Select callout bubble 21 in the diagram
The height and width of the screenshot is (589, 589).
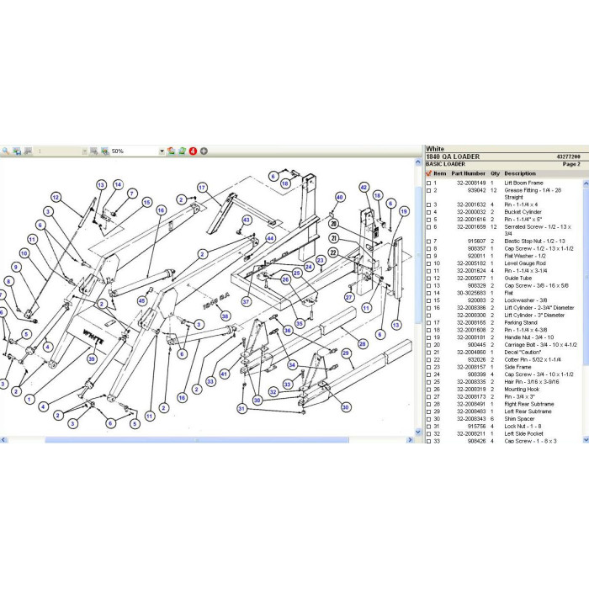tap(333, 238)
